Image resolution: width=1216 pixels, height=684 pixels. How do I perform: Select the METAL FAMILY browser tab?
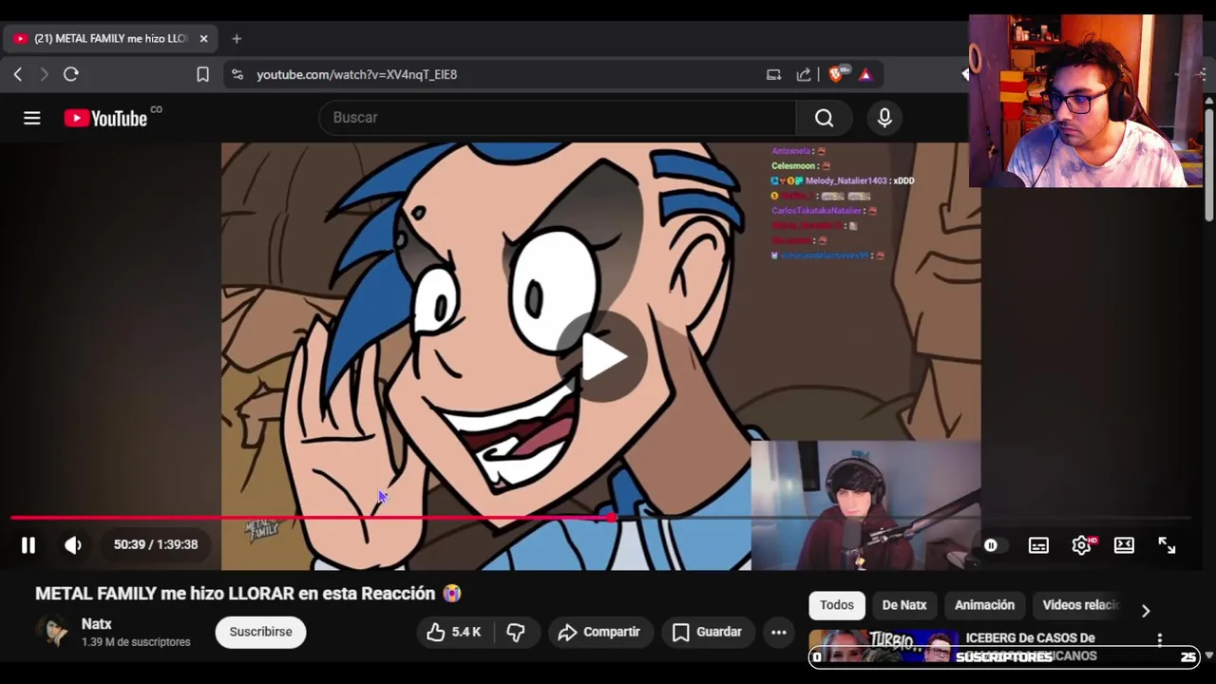coord(109,39)
